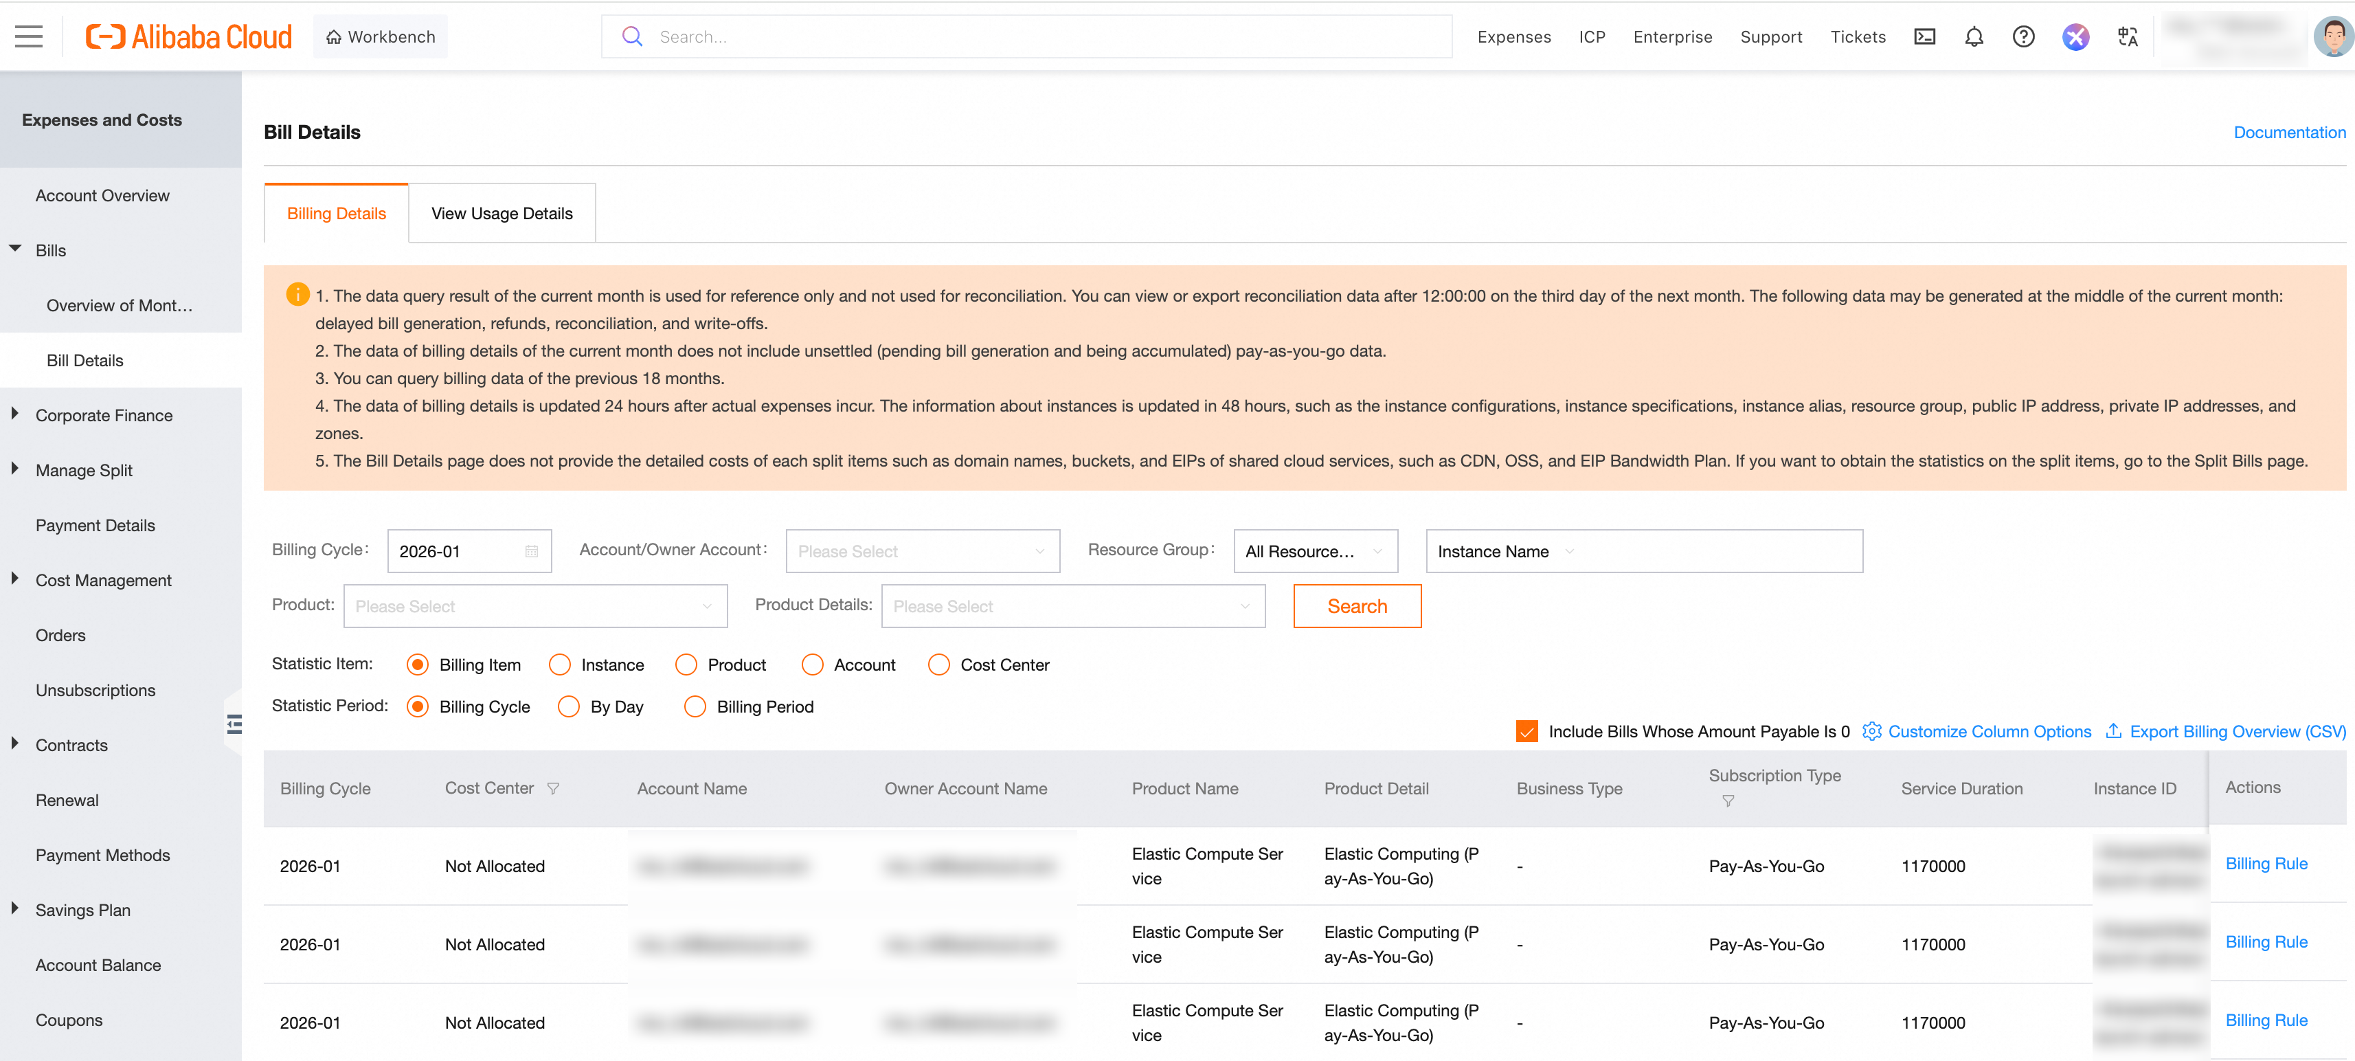Open the notifications bell

point(1974,36)
